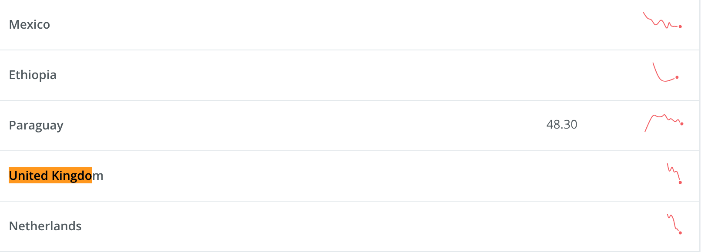The width and height of the screenshot is (701, 252).
Task: Select Ethiopia's sparkline end-point dot
Action: point(677,77)
